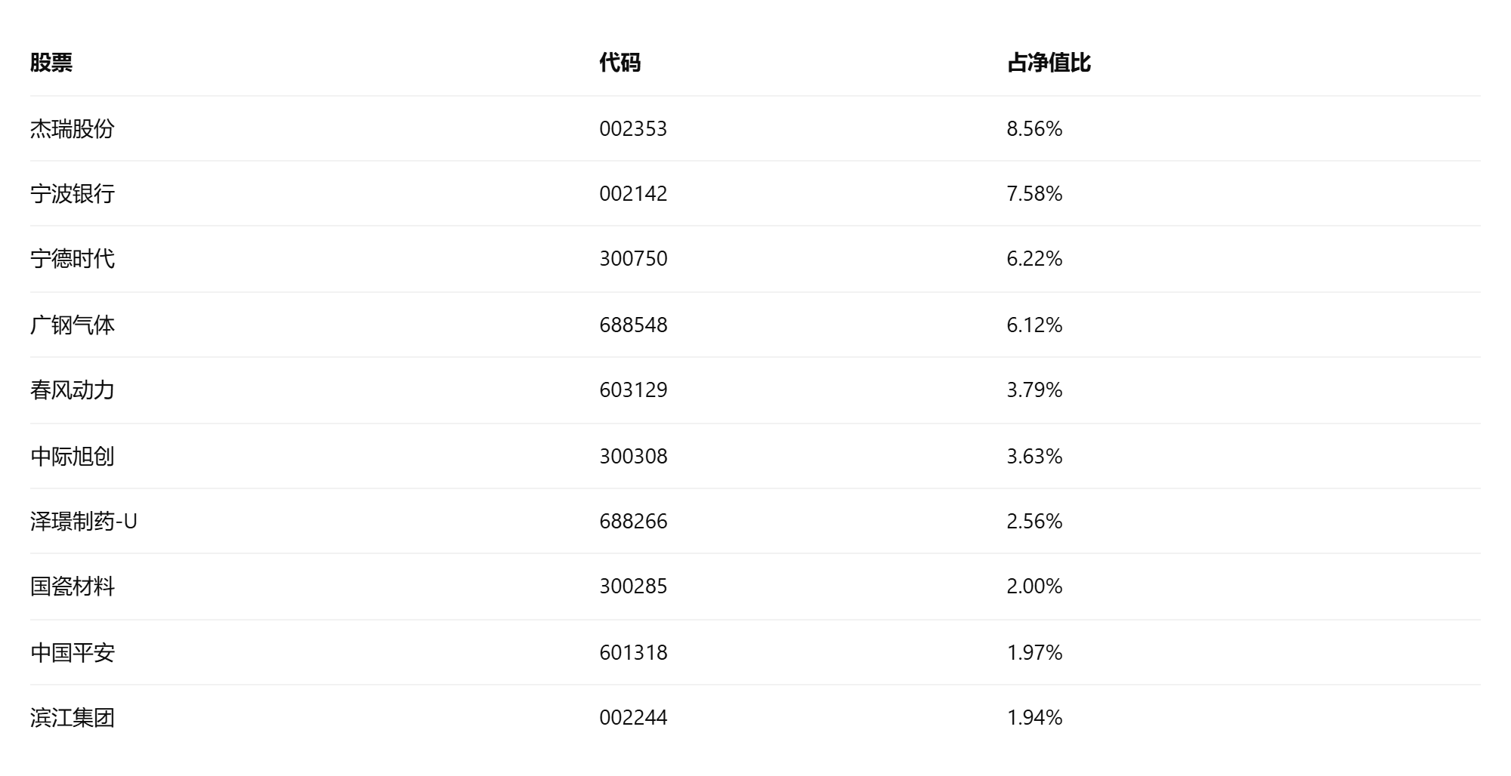
Task: Open the 中际旭创 stock entry
Action: [x=73, y=457]
